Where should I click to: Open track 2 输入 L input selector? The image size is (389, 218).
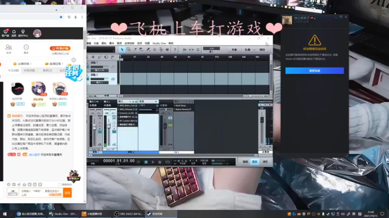99,82
